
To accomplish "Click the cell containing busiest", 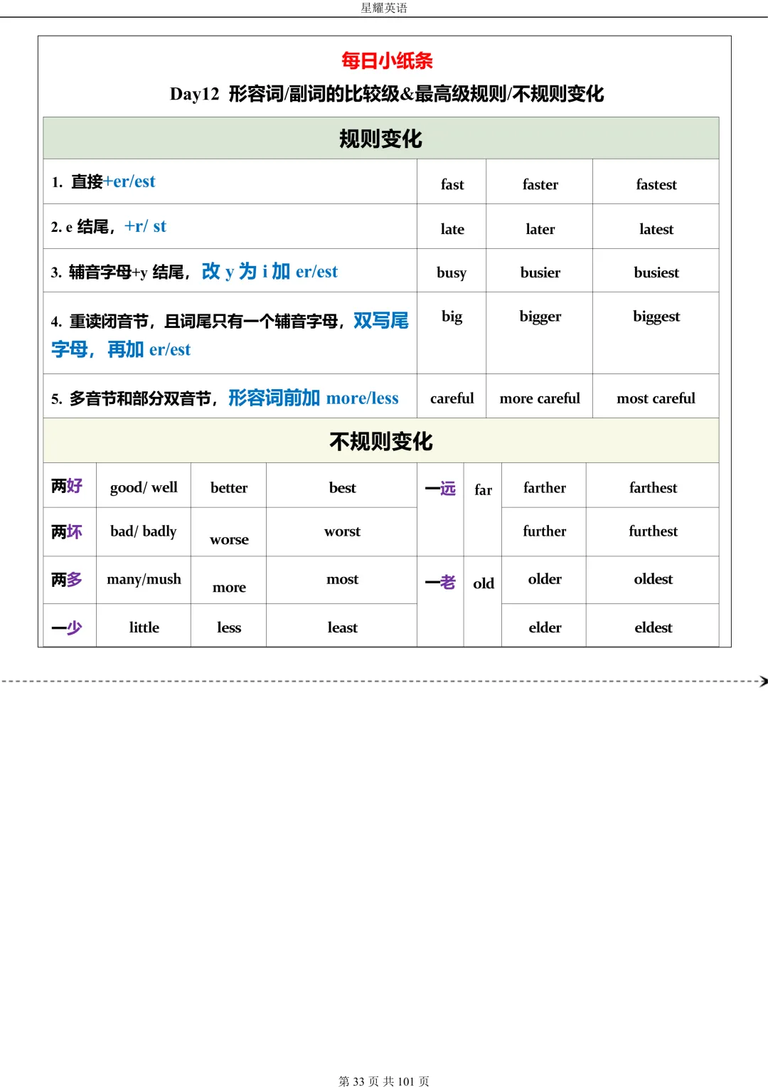I will tap(656, 272).
